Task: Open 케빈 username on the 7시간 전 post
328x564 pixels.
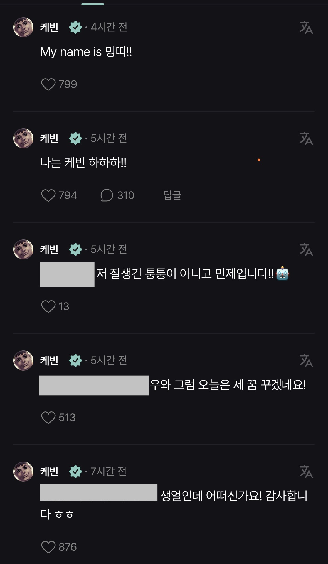Action: click(49, 472)
